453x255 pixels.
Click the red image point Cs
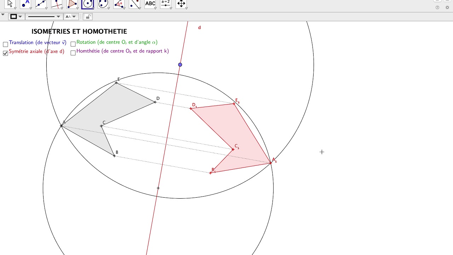point(233,149)
